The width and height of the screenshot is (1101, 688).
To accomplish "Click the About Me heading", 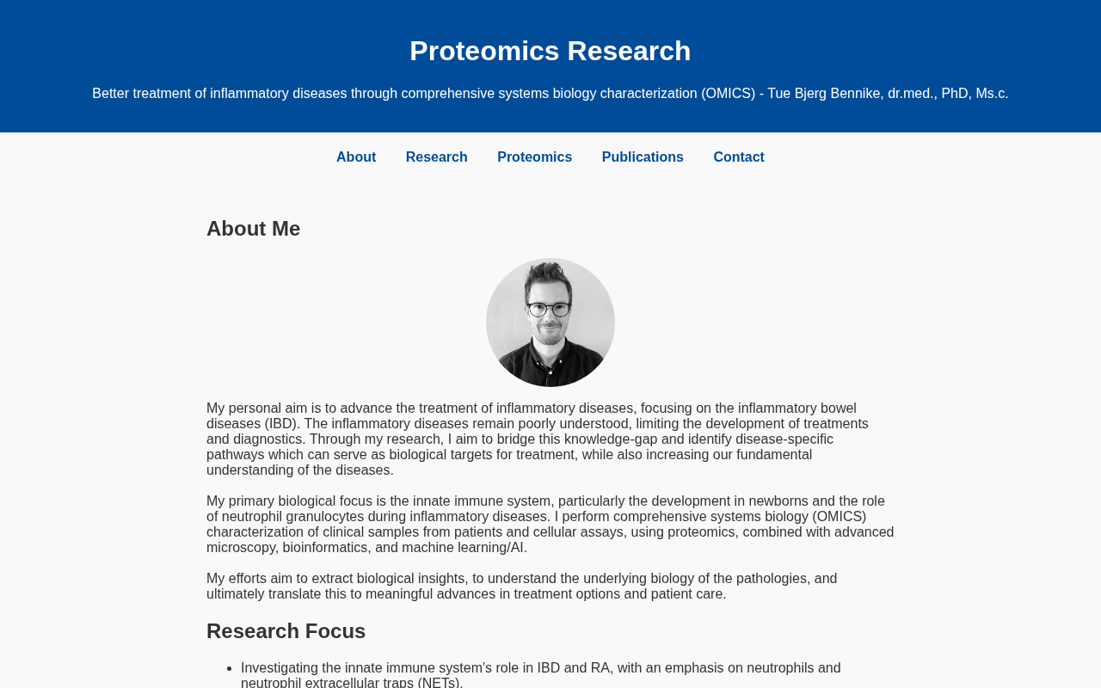I will click(x=254, y=229).
